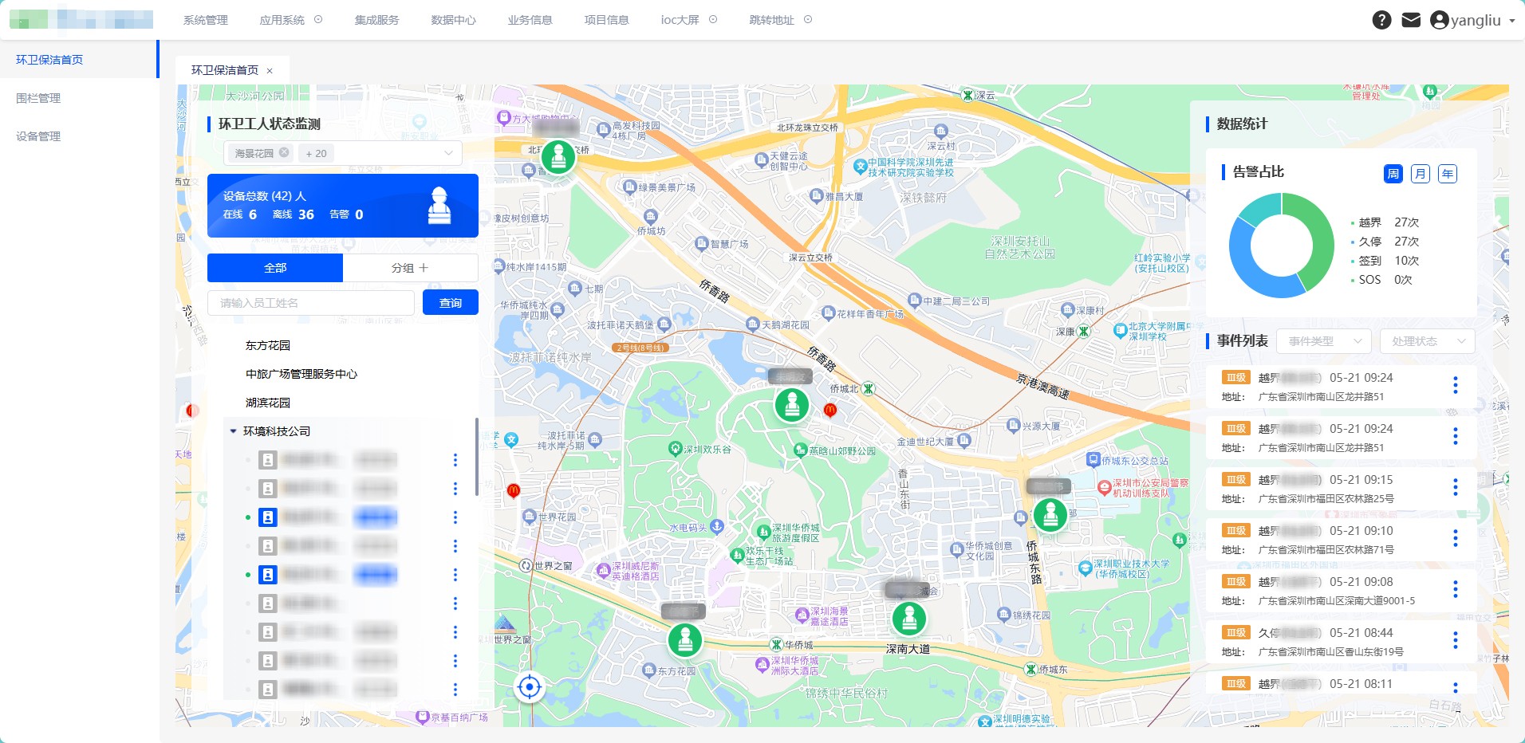Click the 查询 button
The width and height of the screenshot is (1525, 743).
pos(451,303)
